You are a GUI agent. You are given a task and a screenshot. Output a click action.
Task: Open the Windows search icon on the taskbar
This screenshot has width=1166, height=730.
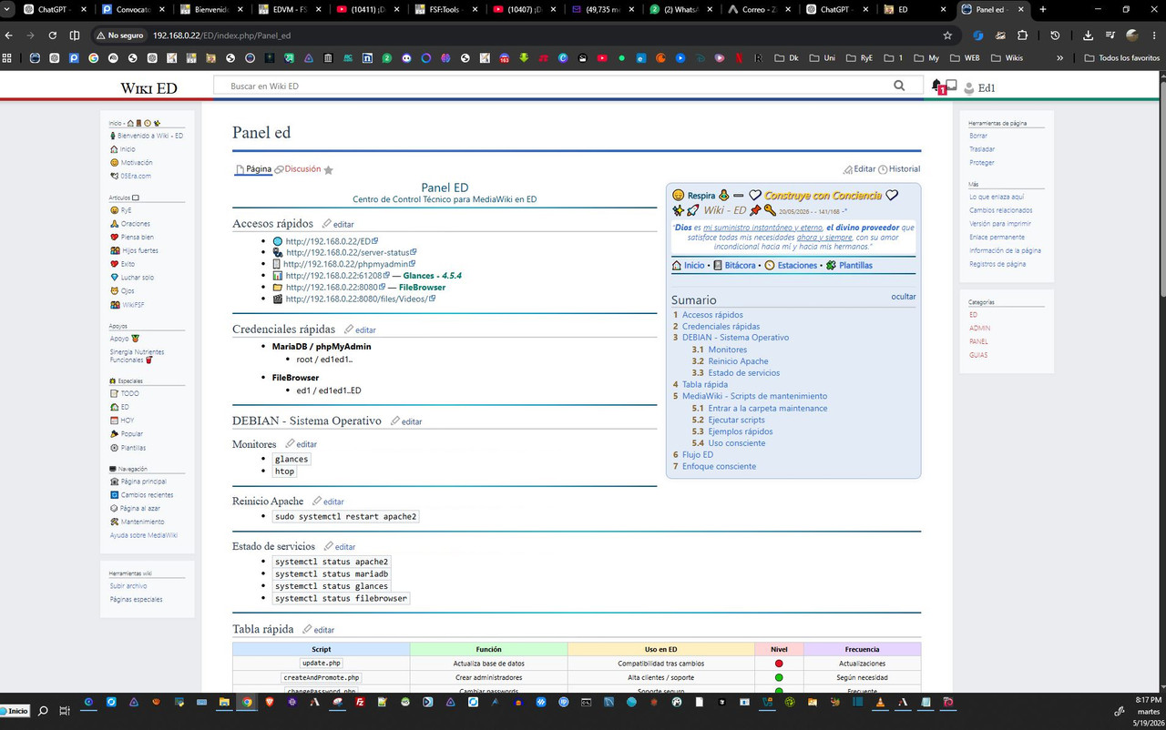coord(42,710)
